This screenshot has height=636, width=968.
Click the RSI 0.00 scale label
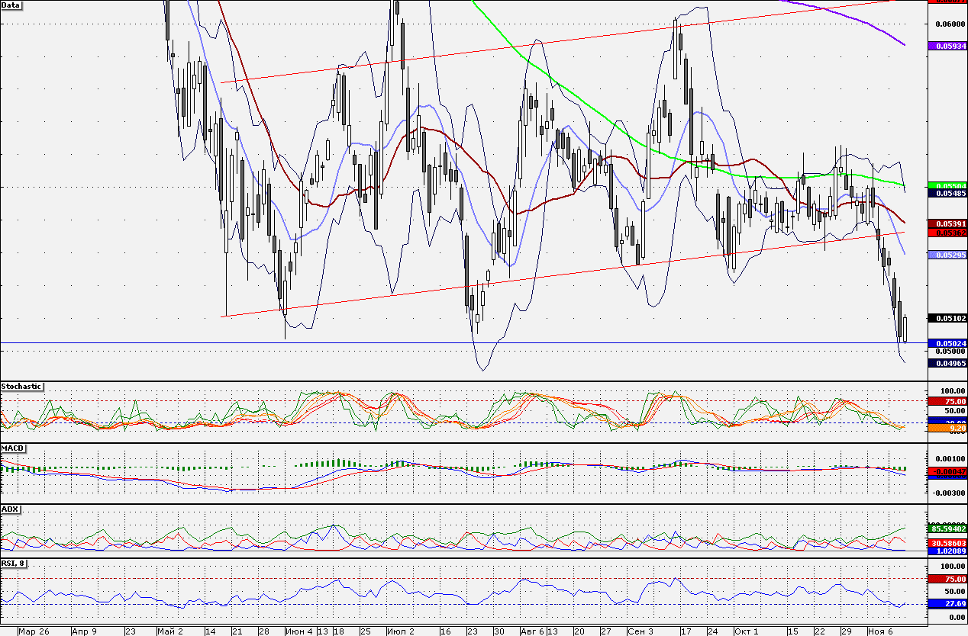pyautogui.click(x=956, y=616)
